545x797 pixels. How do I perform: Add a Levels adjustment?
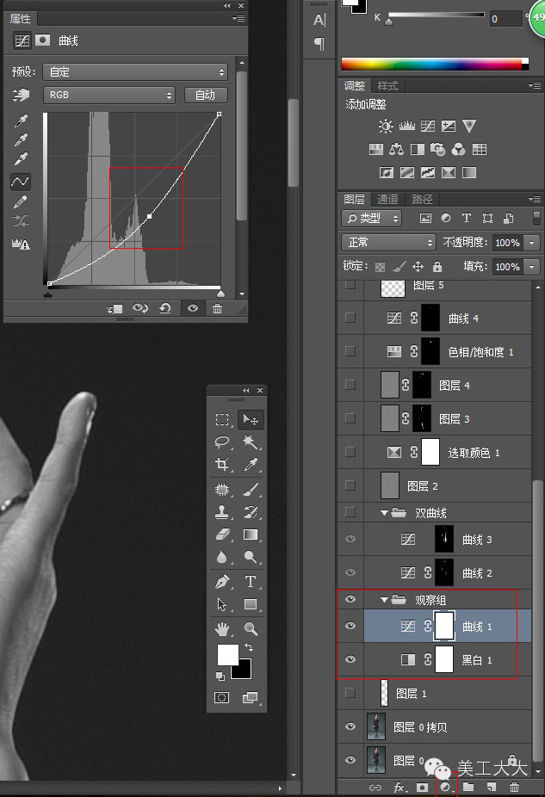click(x=406, y=126)
